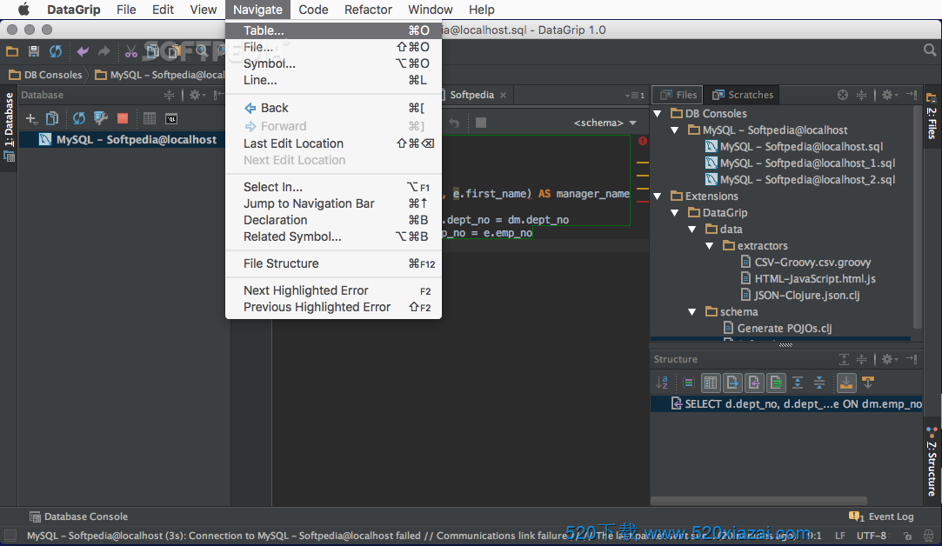
Task: Toggle the blue-arrow document filter in Structure
Action: (x=732, y=382)
